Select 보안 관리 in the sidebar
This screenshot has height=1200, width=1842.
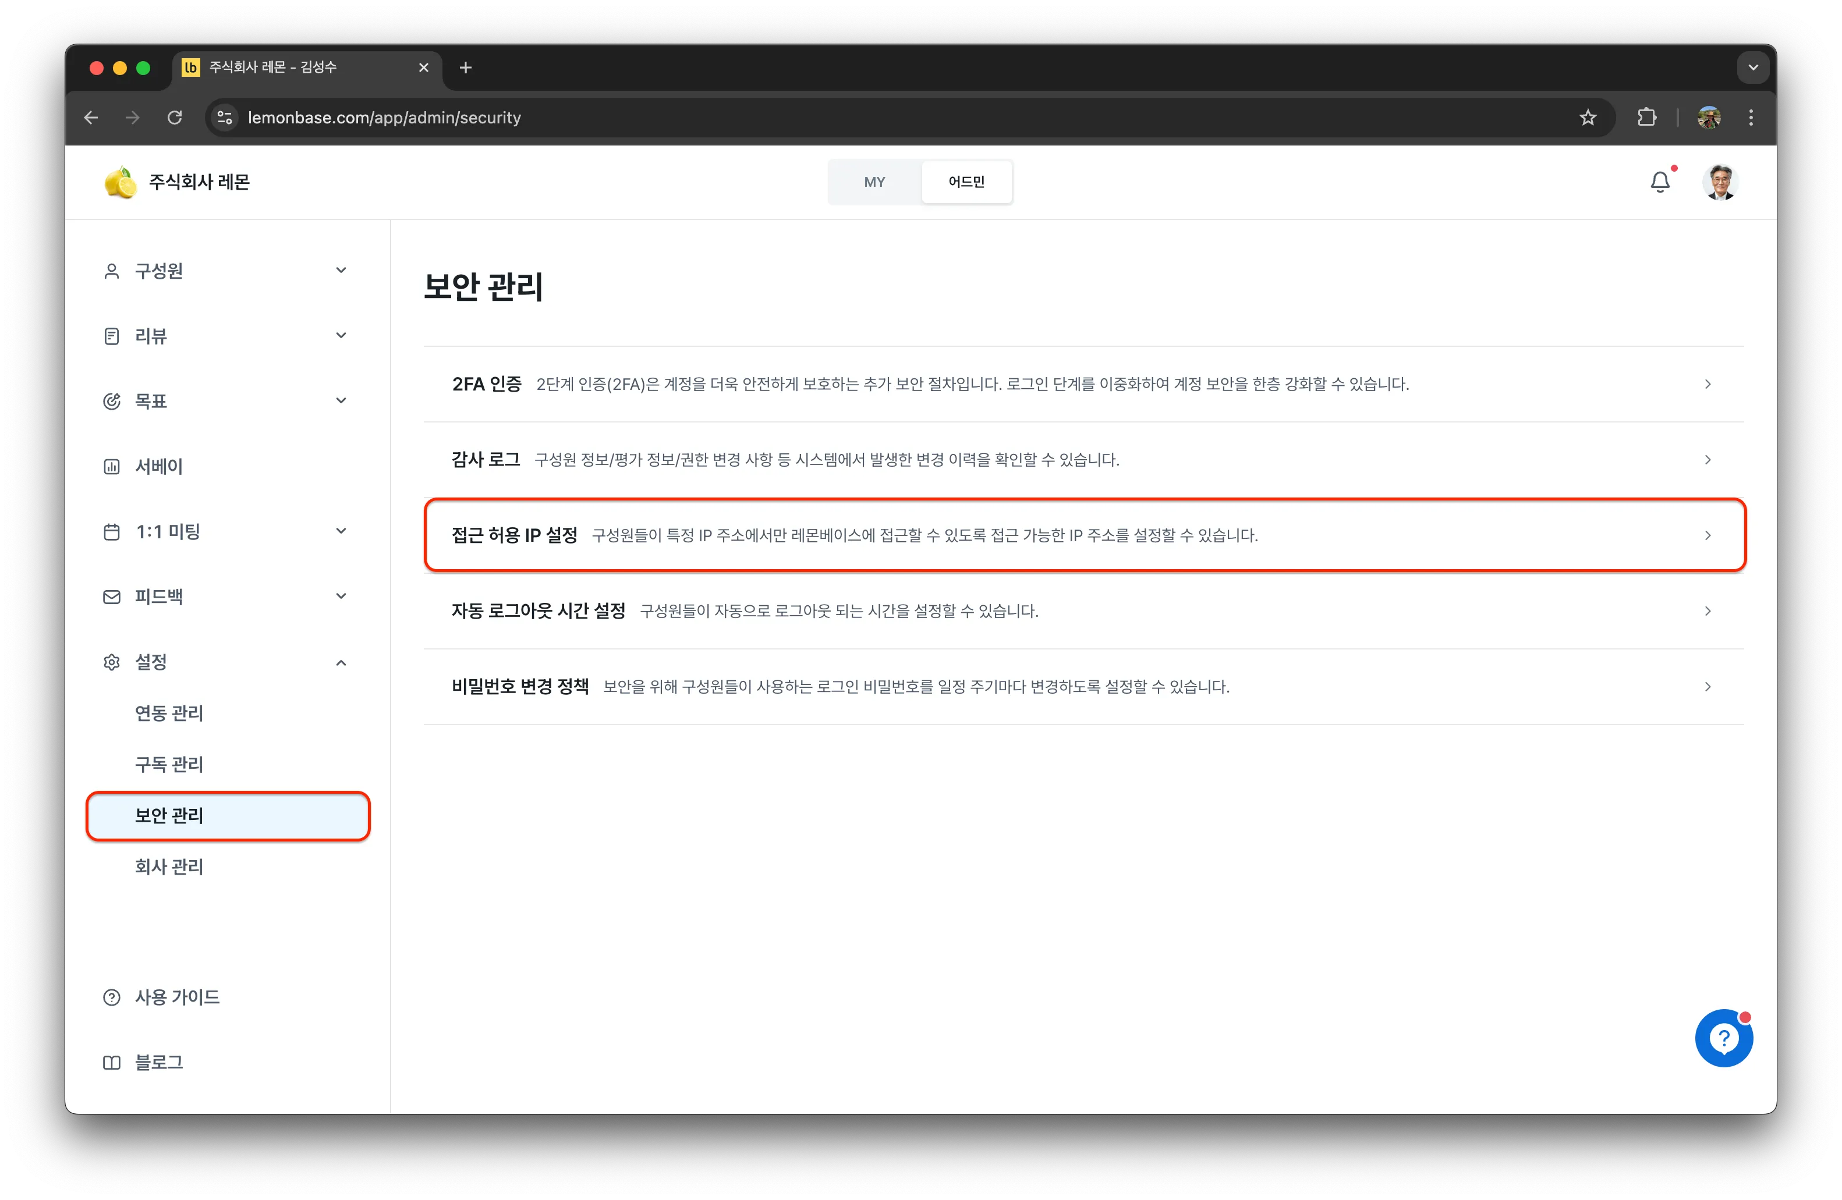click(228, 815)
